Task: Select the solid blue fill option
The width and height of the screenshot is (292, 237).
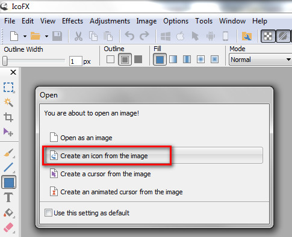Action: [x=160, y=60]
